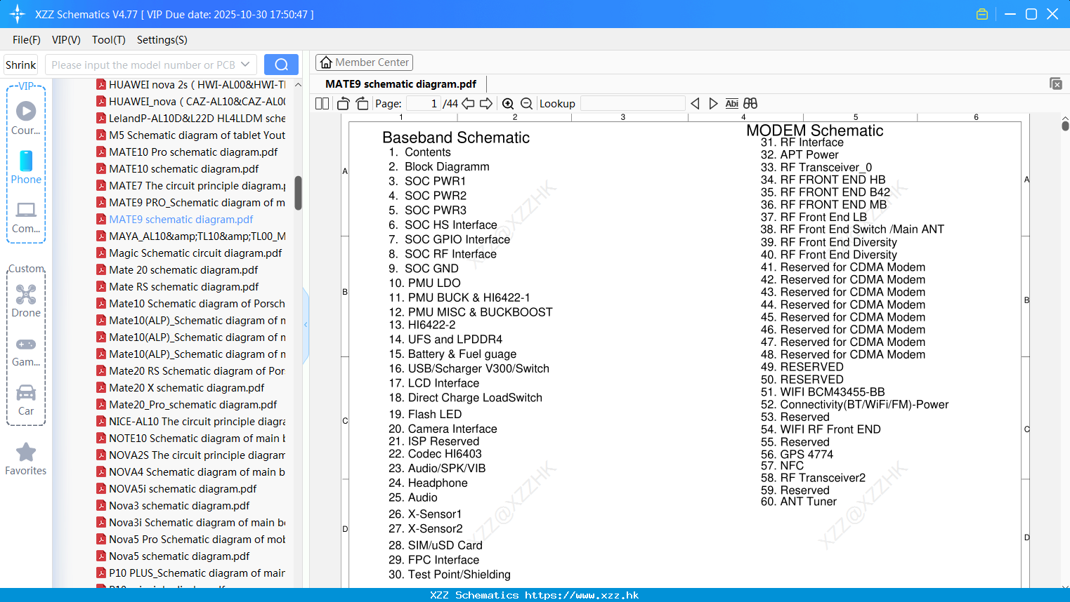Open the Car category
This screenshot has height=602, width=1070.
coord(26,400)
